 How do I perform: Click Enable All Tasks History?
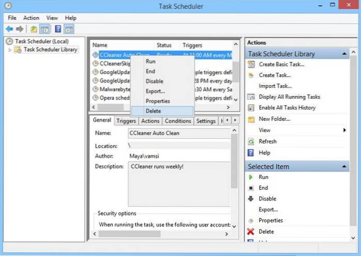point(287,108)
